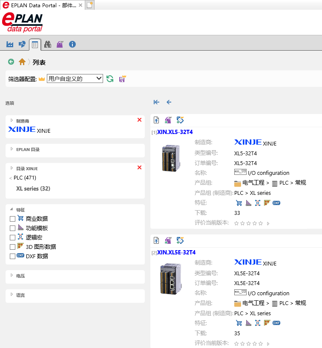Check the 3D 图形数据 checkbox

pos(12,247)
